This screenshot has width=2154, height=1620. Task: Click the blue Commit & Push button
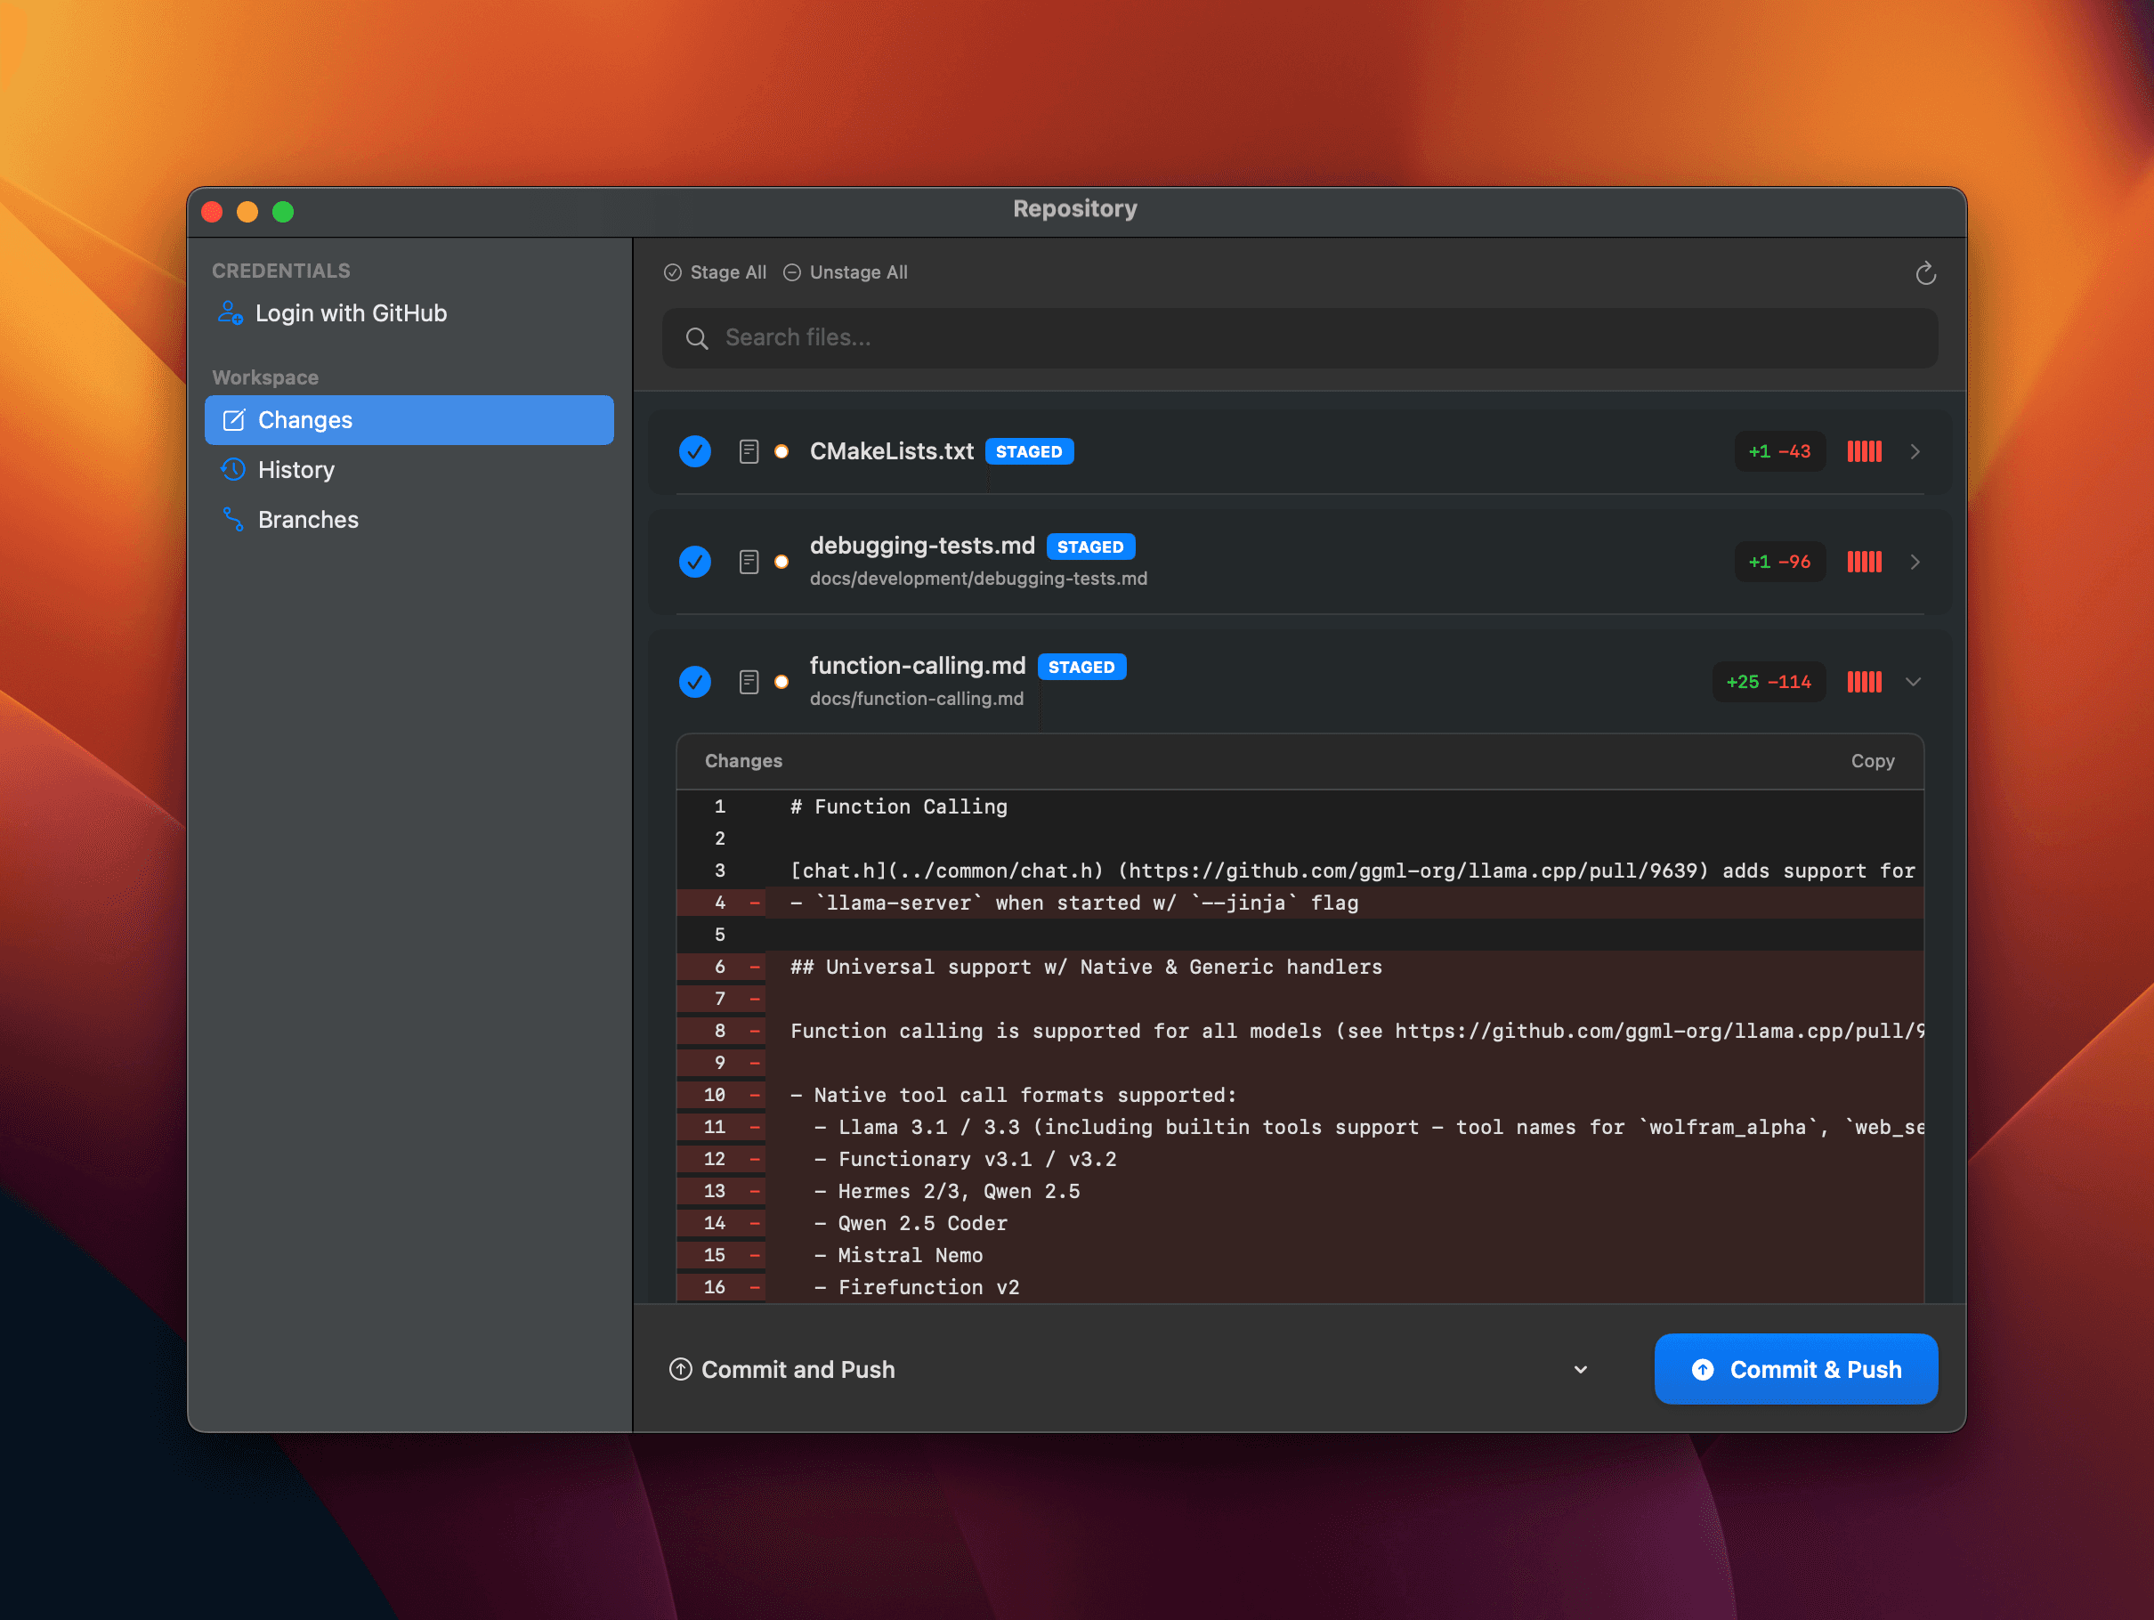[x=1795, y=1369]
